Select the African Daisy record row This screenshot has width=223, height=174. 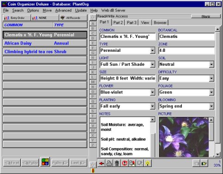(45, 43)
